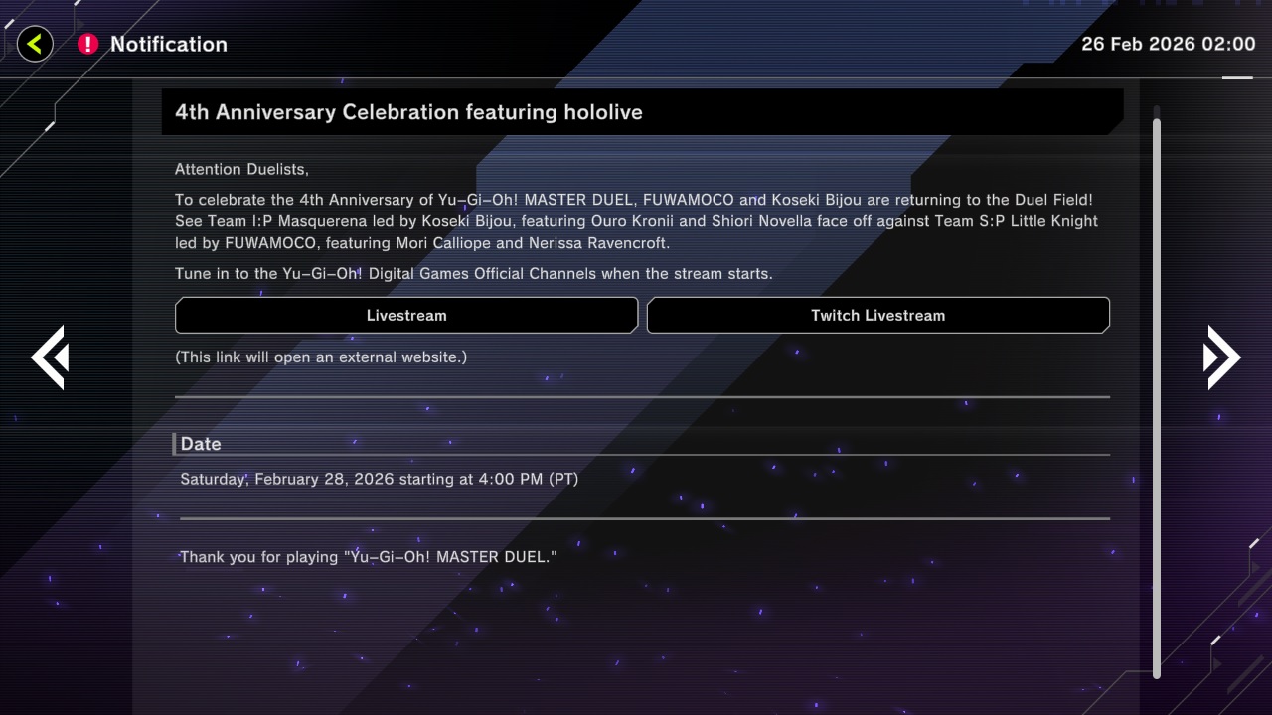Click the 'Notification' header label
Image resolution: width=1272 pixels, height=715 pixels.
pyautogui.click(x=169, y=44)
